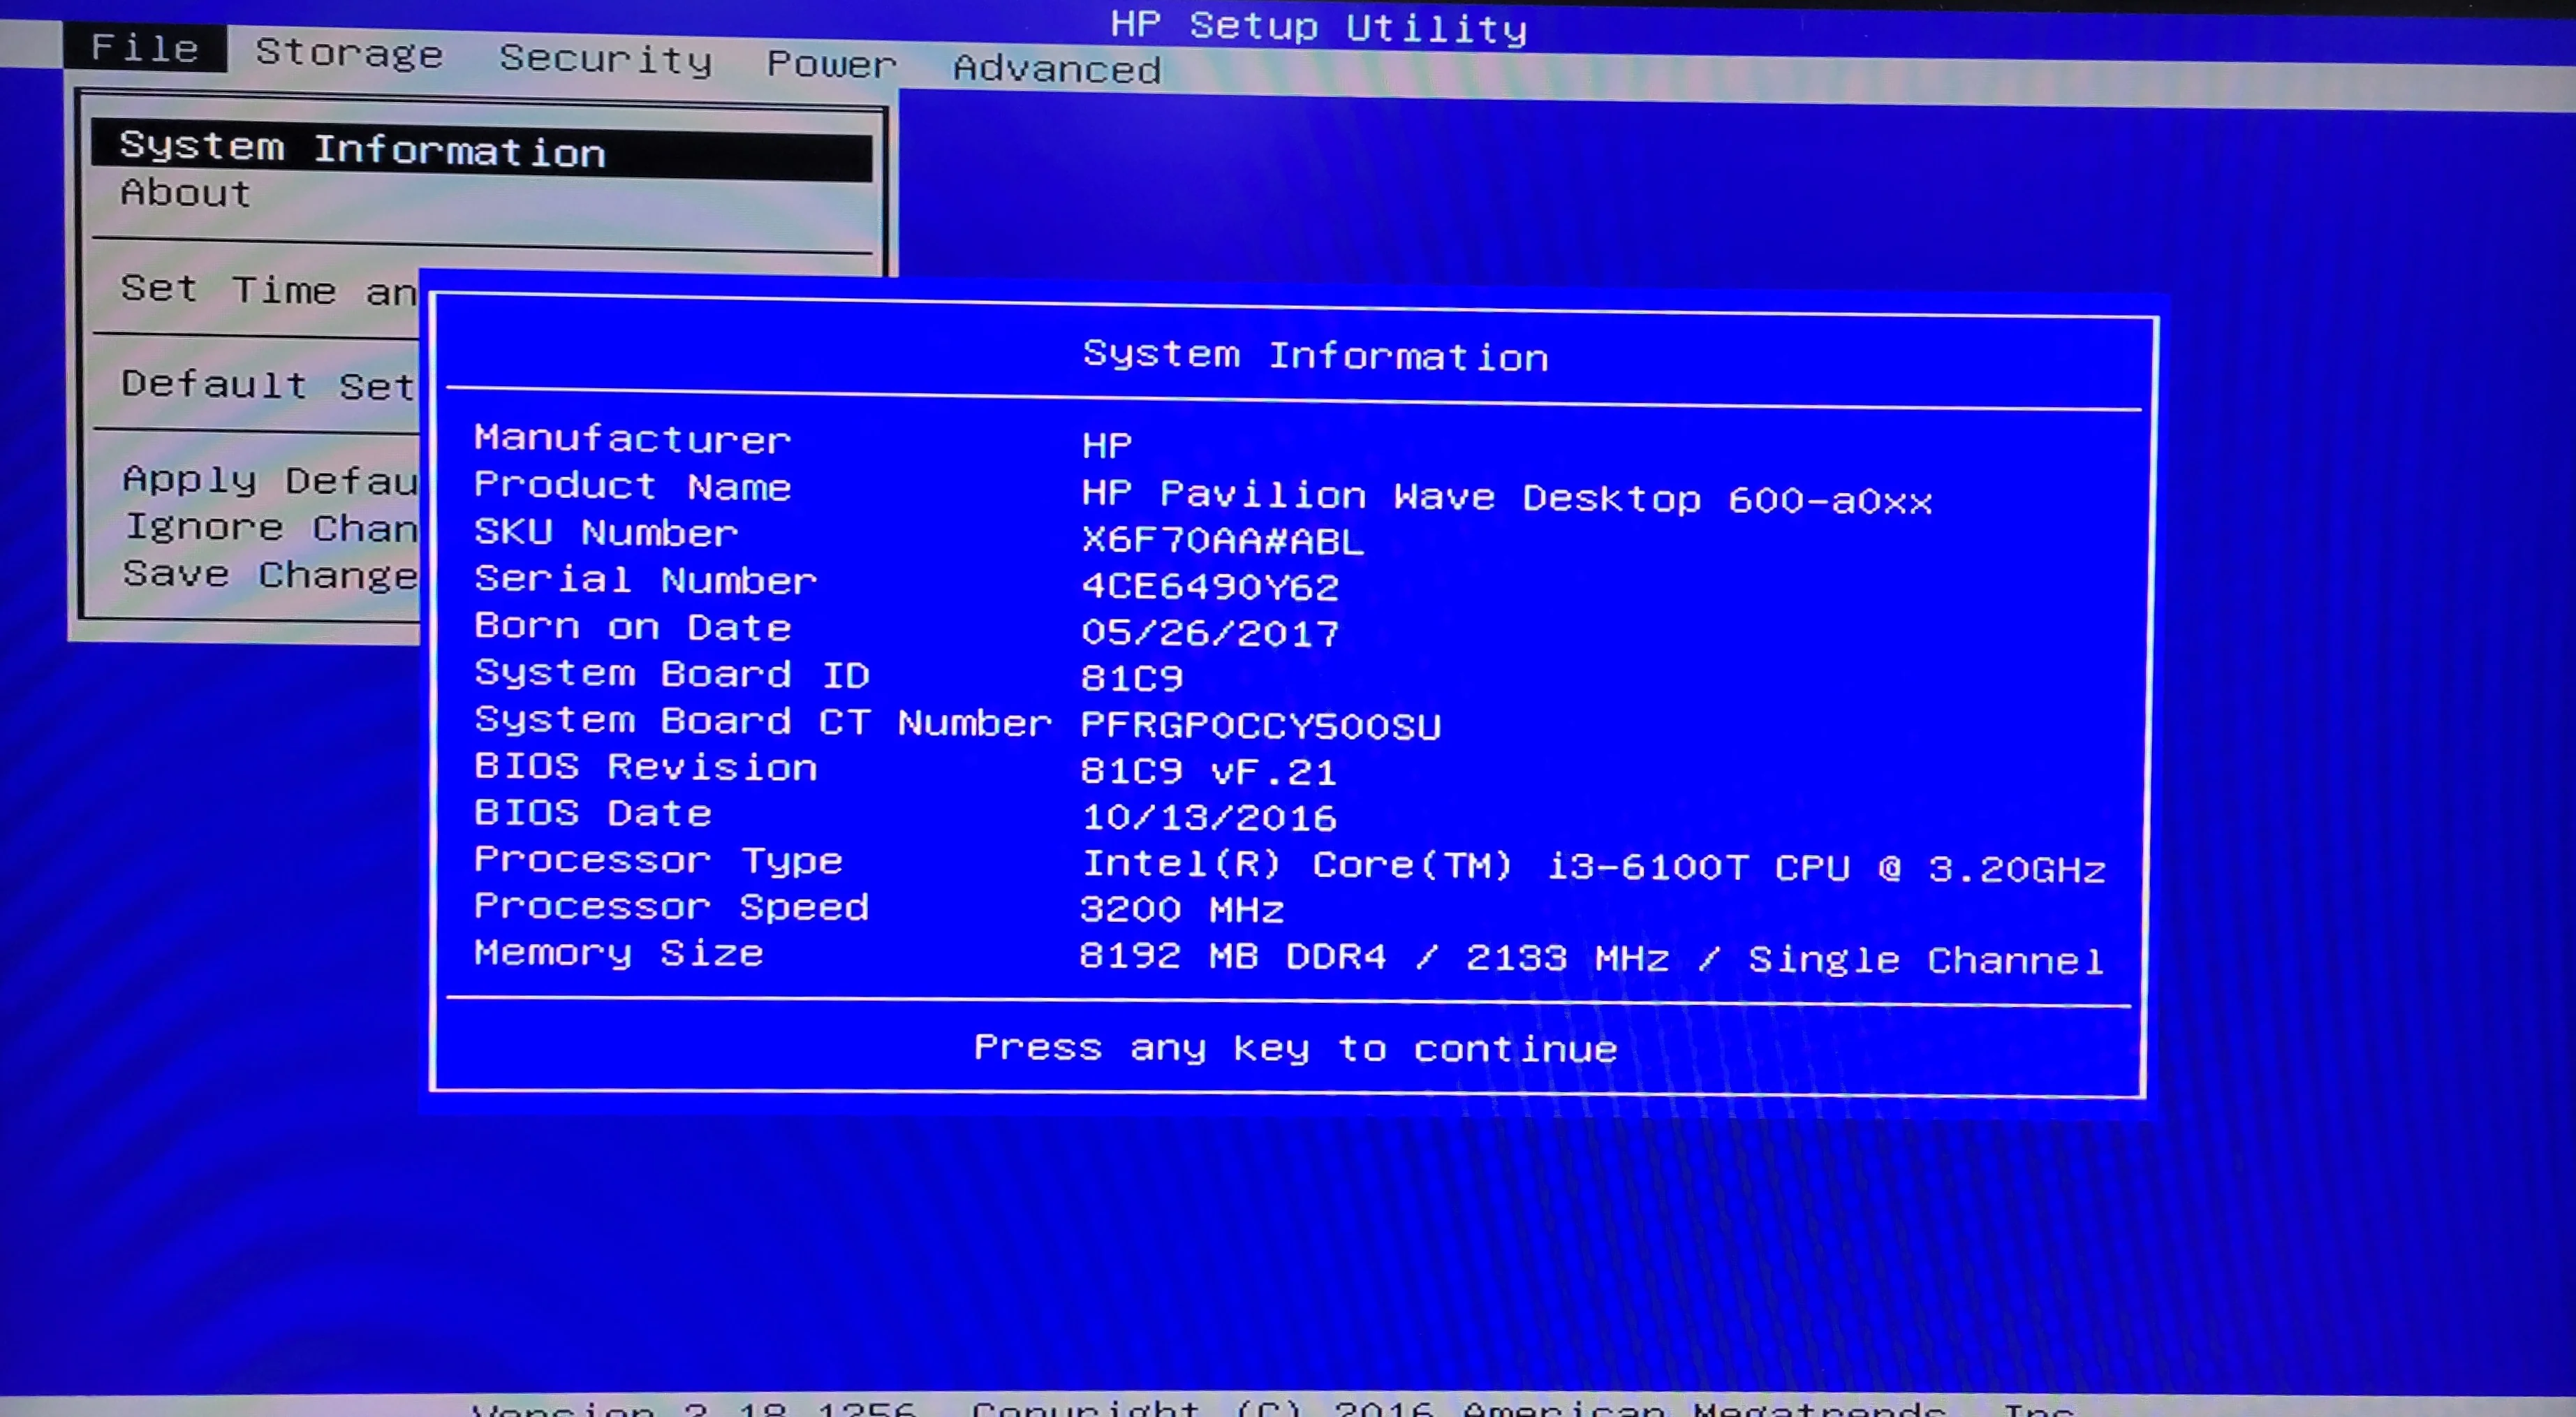Click SKU Number label

click(x=606, y=532)
